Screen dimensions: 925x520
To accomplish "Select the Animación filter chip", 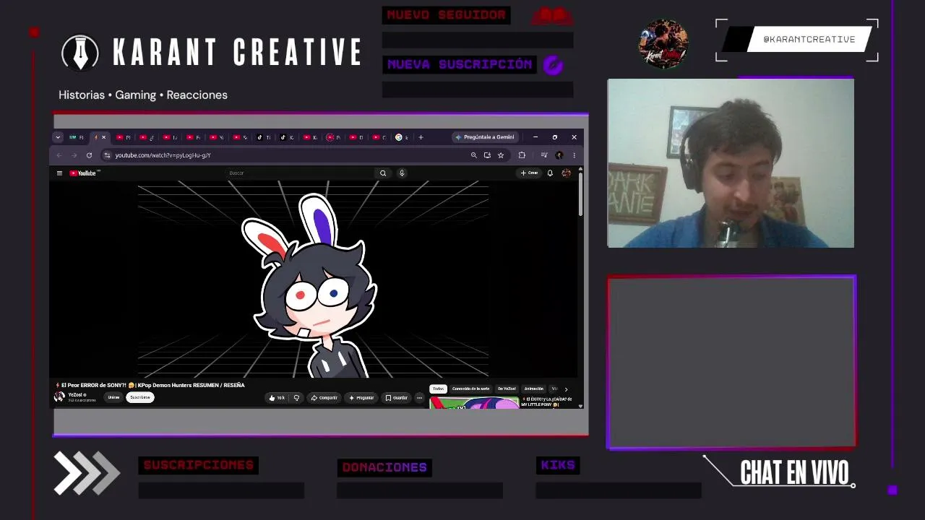I will click(534, 389).
